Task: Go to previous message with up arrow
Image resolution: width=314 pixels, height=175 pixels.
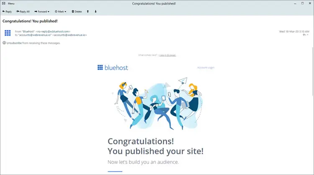Action: click(x=88, y=12)
